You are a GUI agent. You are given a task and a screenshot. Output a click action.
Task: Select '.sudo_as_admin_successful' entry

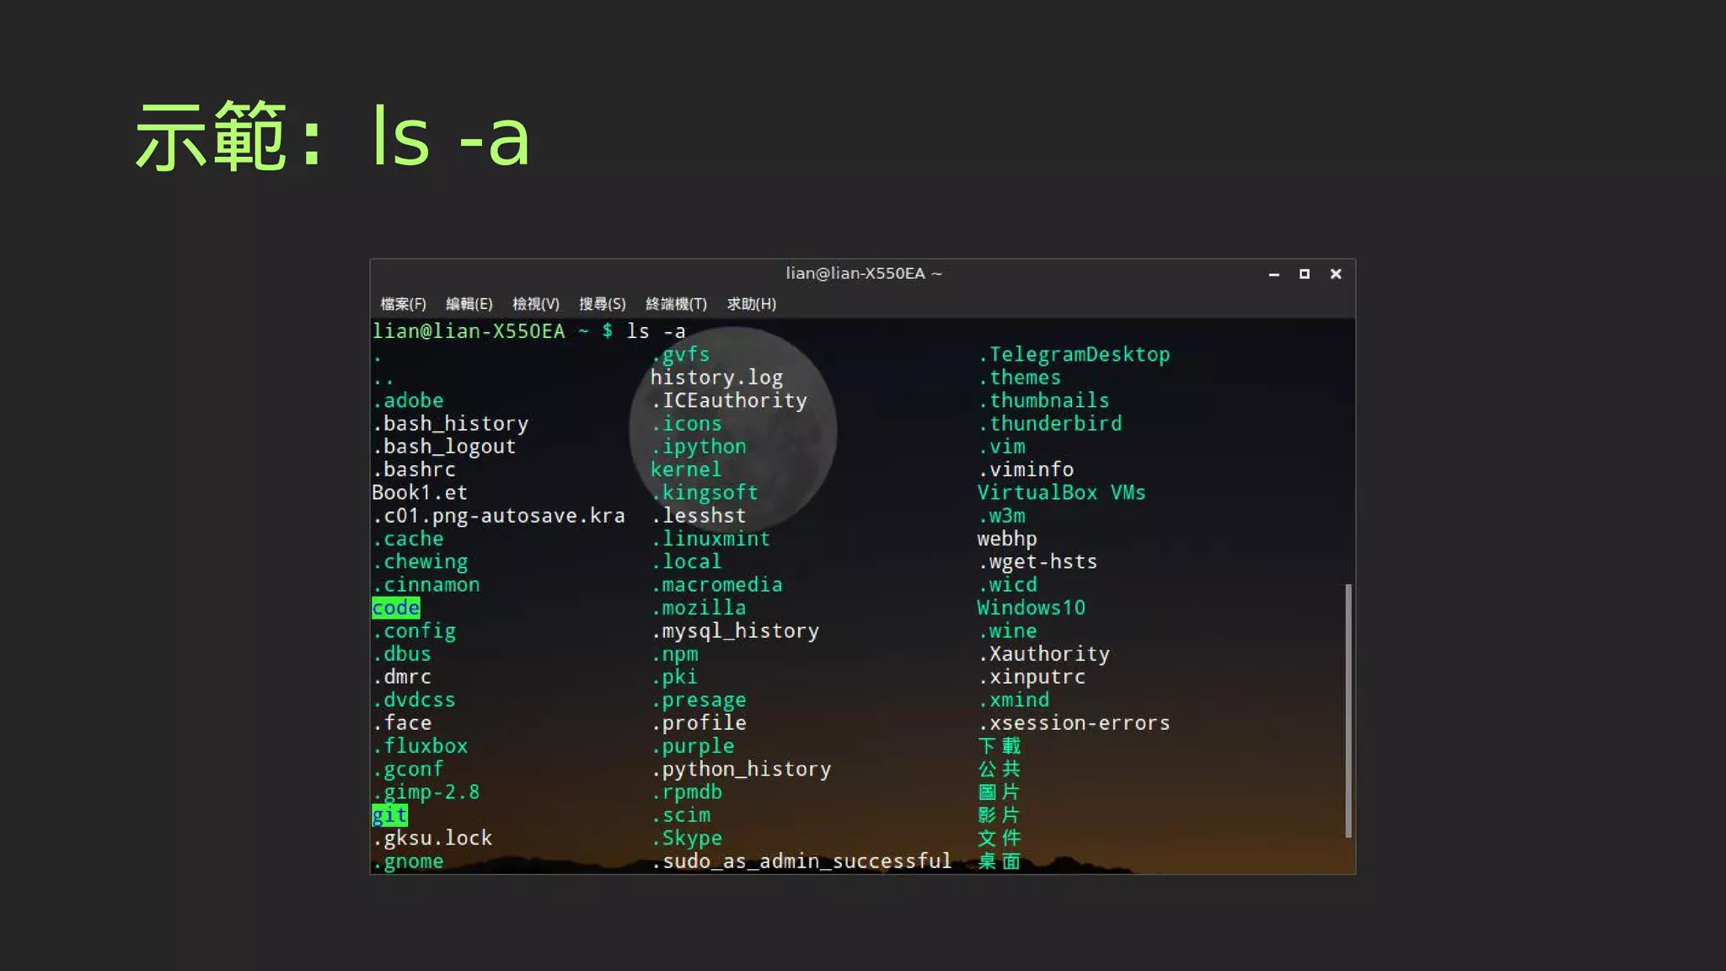tap(801, 861)
